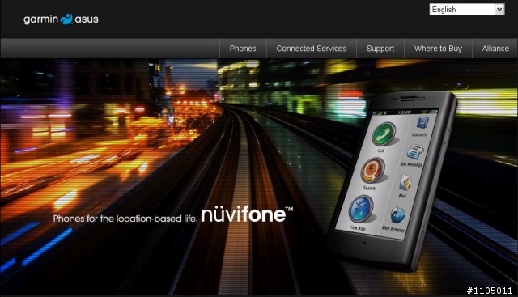Image resolution: width=518 pixels, height=297 pixels.
Task: Click the Web Browser icon on the phone
Action: point(397,215)
